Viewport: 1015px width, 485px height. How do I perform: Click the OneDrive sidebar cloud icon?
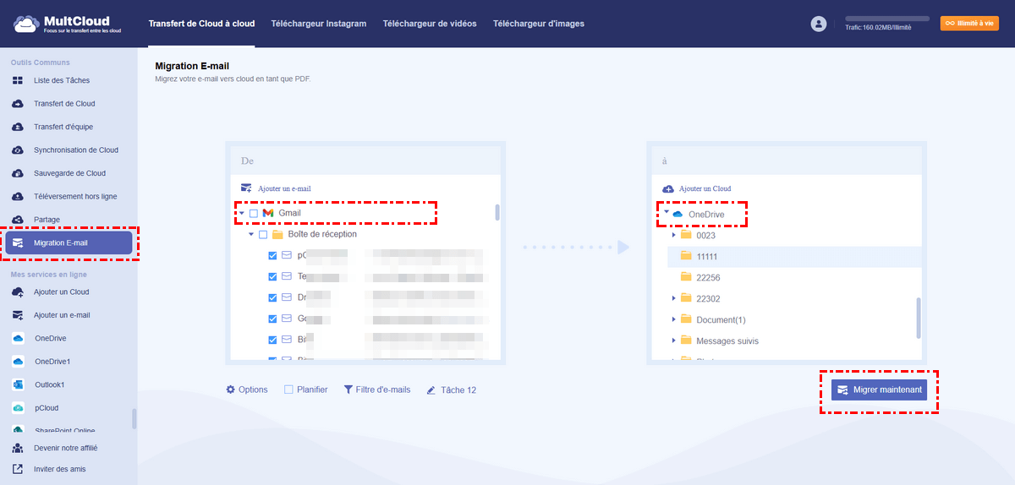pyautogui.click(x=18, y=338)
